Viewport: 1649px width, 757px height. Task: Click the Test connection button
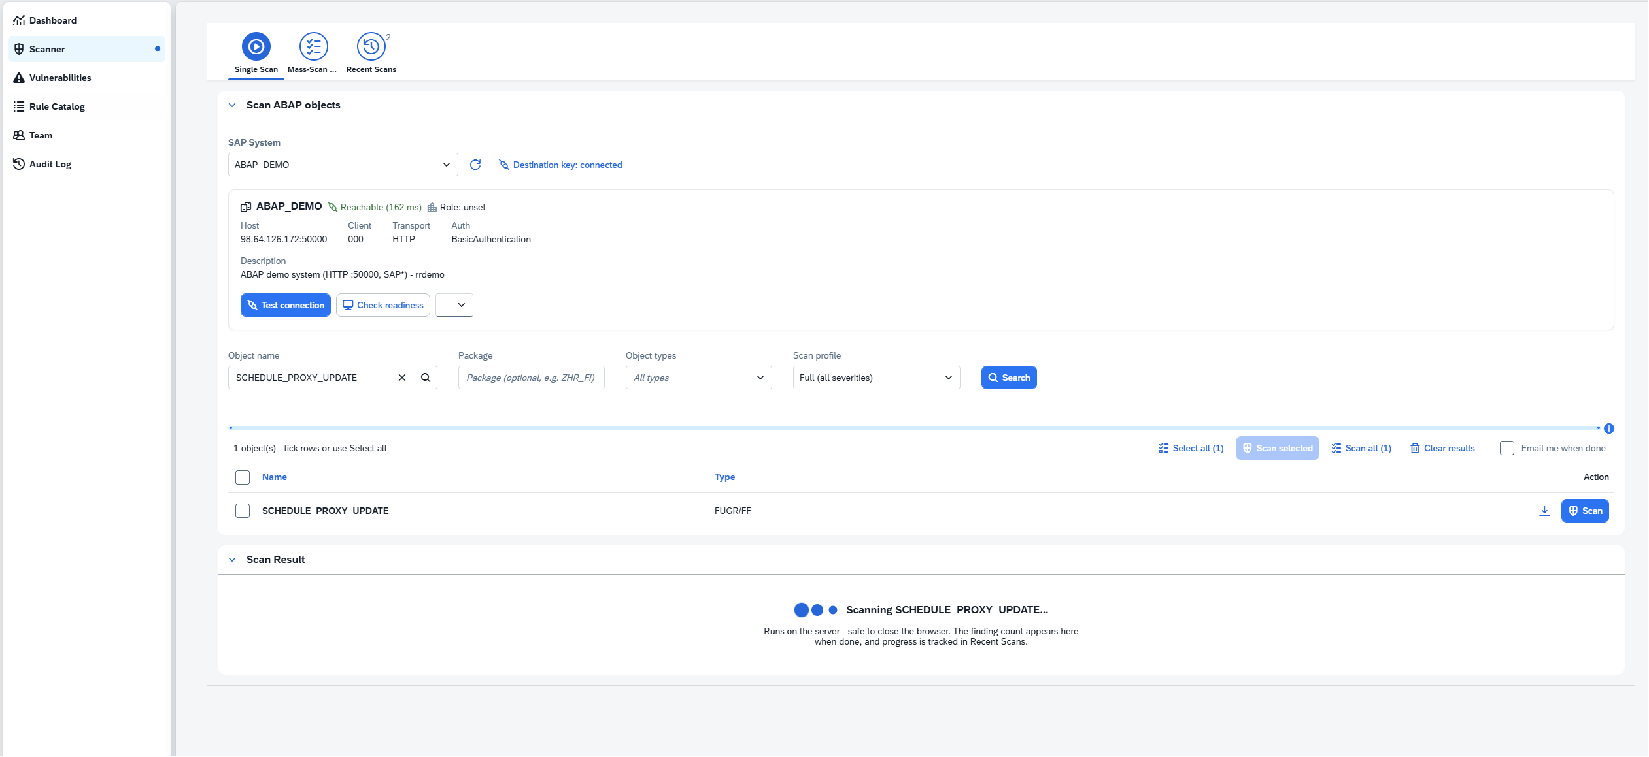pos(286,305)
